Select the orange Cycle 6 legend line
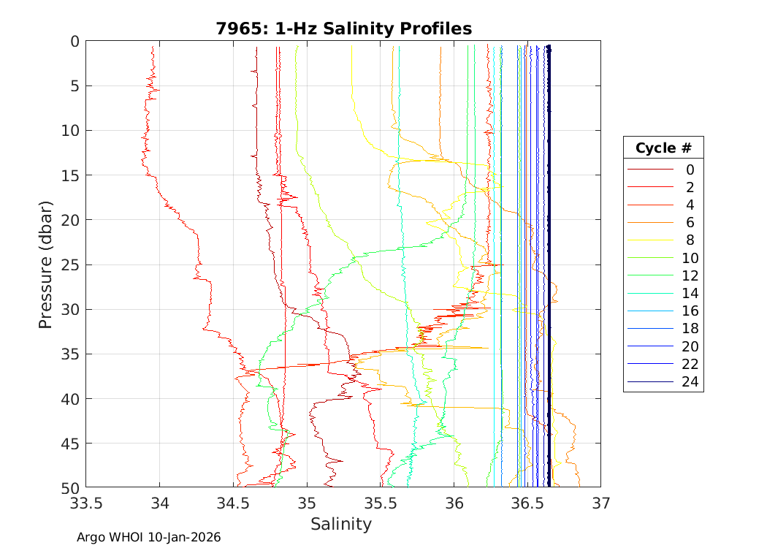The image size is (767, 548). [649, 223]
